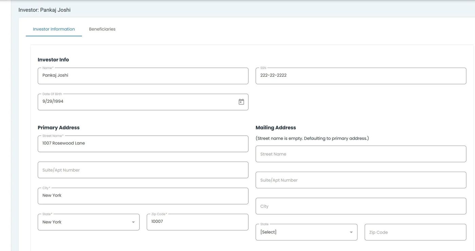Click the Name field containing Pankaj Joshi
475x251 pixels.
[142, 76]
